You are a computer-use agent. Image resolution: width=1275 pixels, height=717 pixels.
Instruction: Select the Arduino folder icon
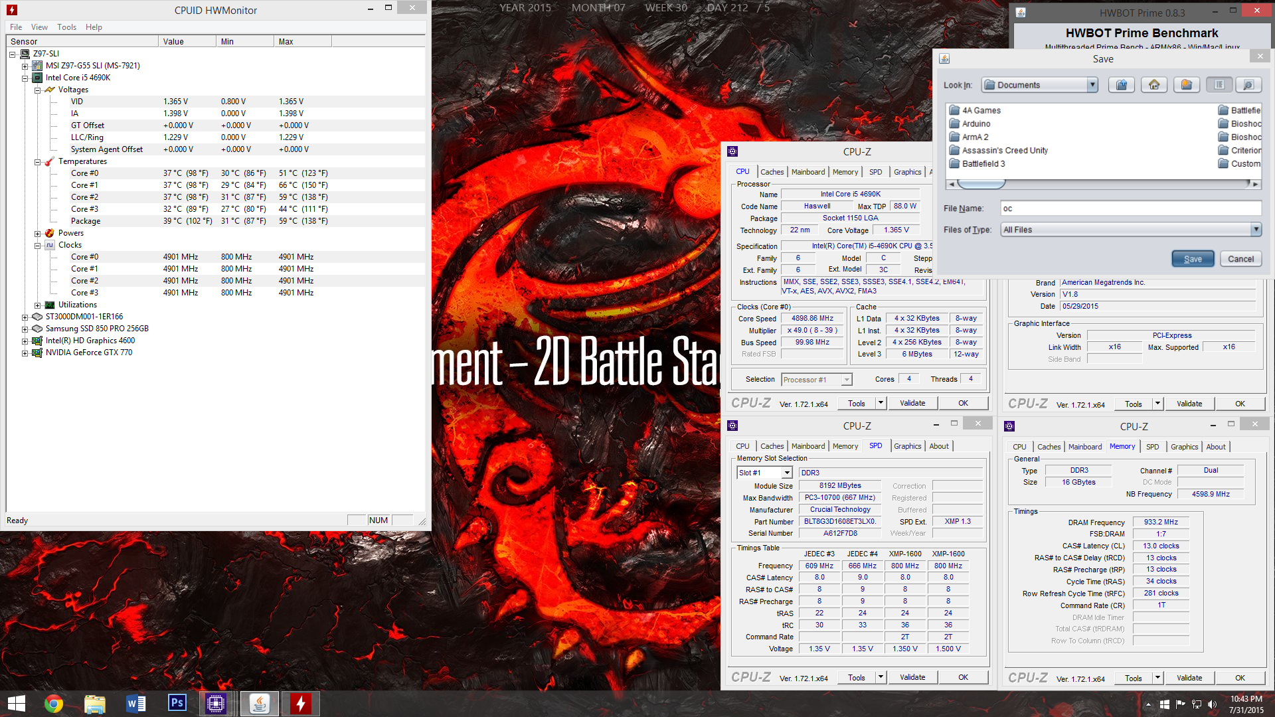pos(955,123)
